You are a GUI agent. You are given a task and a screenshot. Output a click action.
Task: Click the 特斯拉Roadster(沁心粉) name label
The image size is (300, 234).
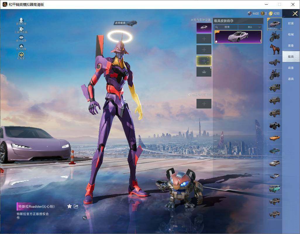coord(36,207)
